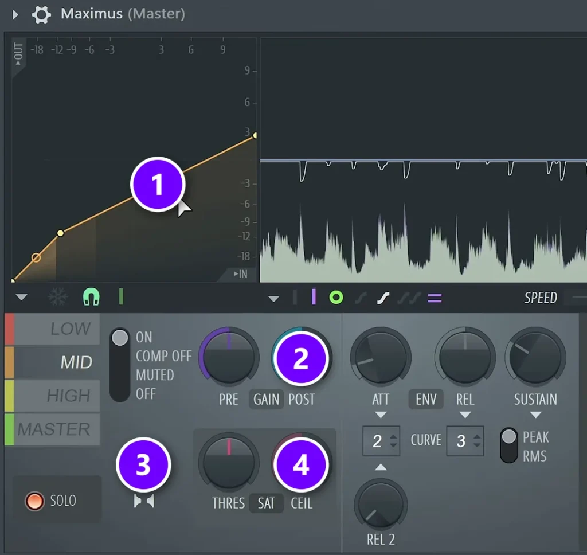This screenshot has width=587, height=555.
Task: Click the SUSTAIN knob
Action: point(536,357)
